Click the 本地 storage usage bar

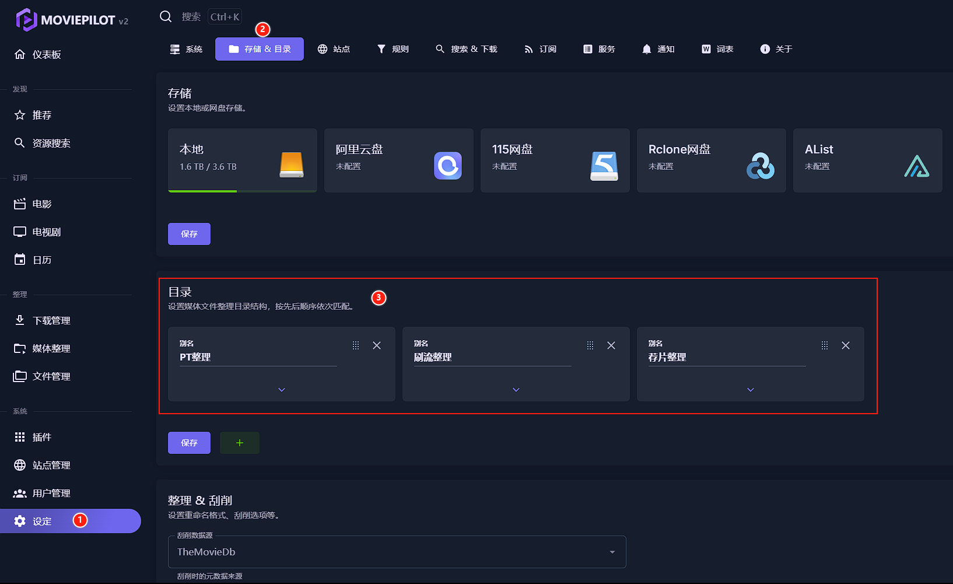click(x=243, y=191)
